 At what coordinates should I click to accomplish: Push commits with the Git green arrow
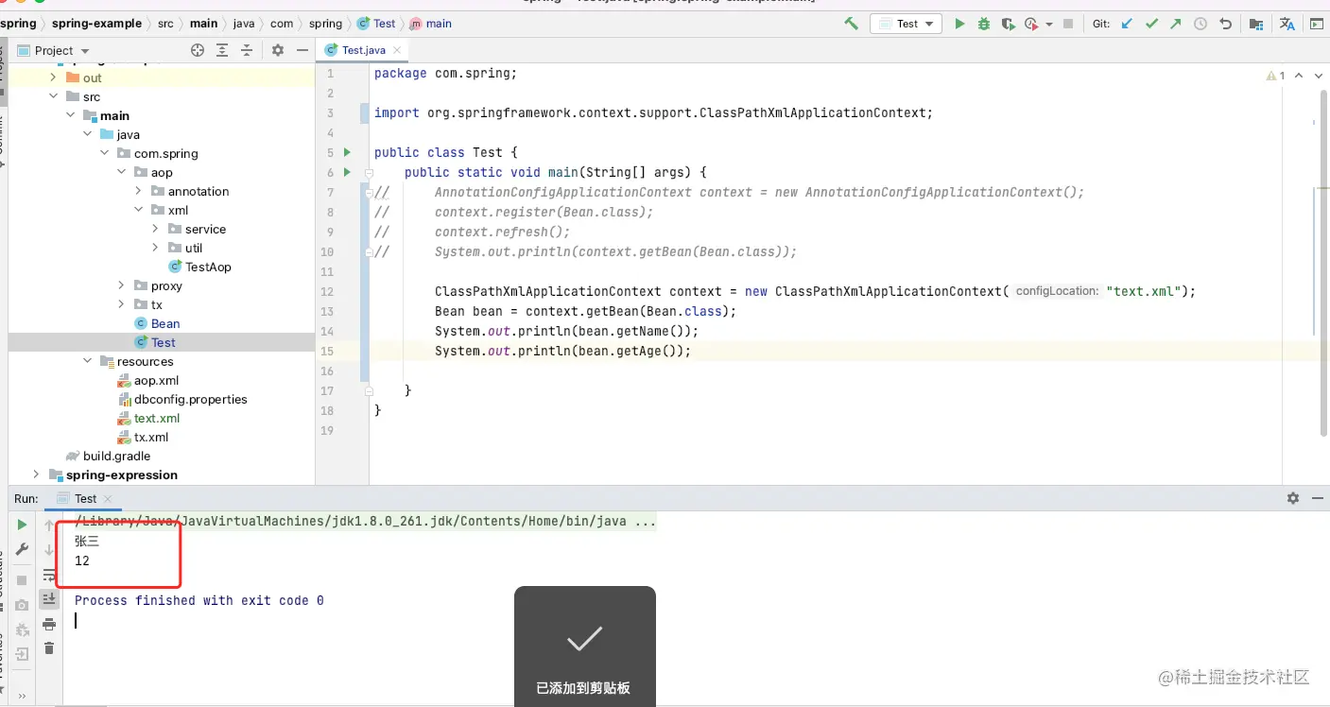[x=1175, y=24]
